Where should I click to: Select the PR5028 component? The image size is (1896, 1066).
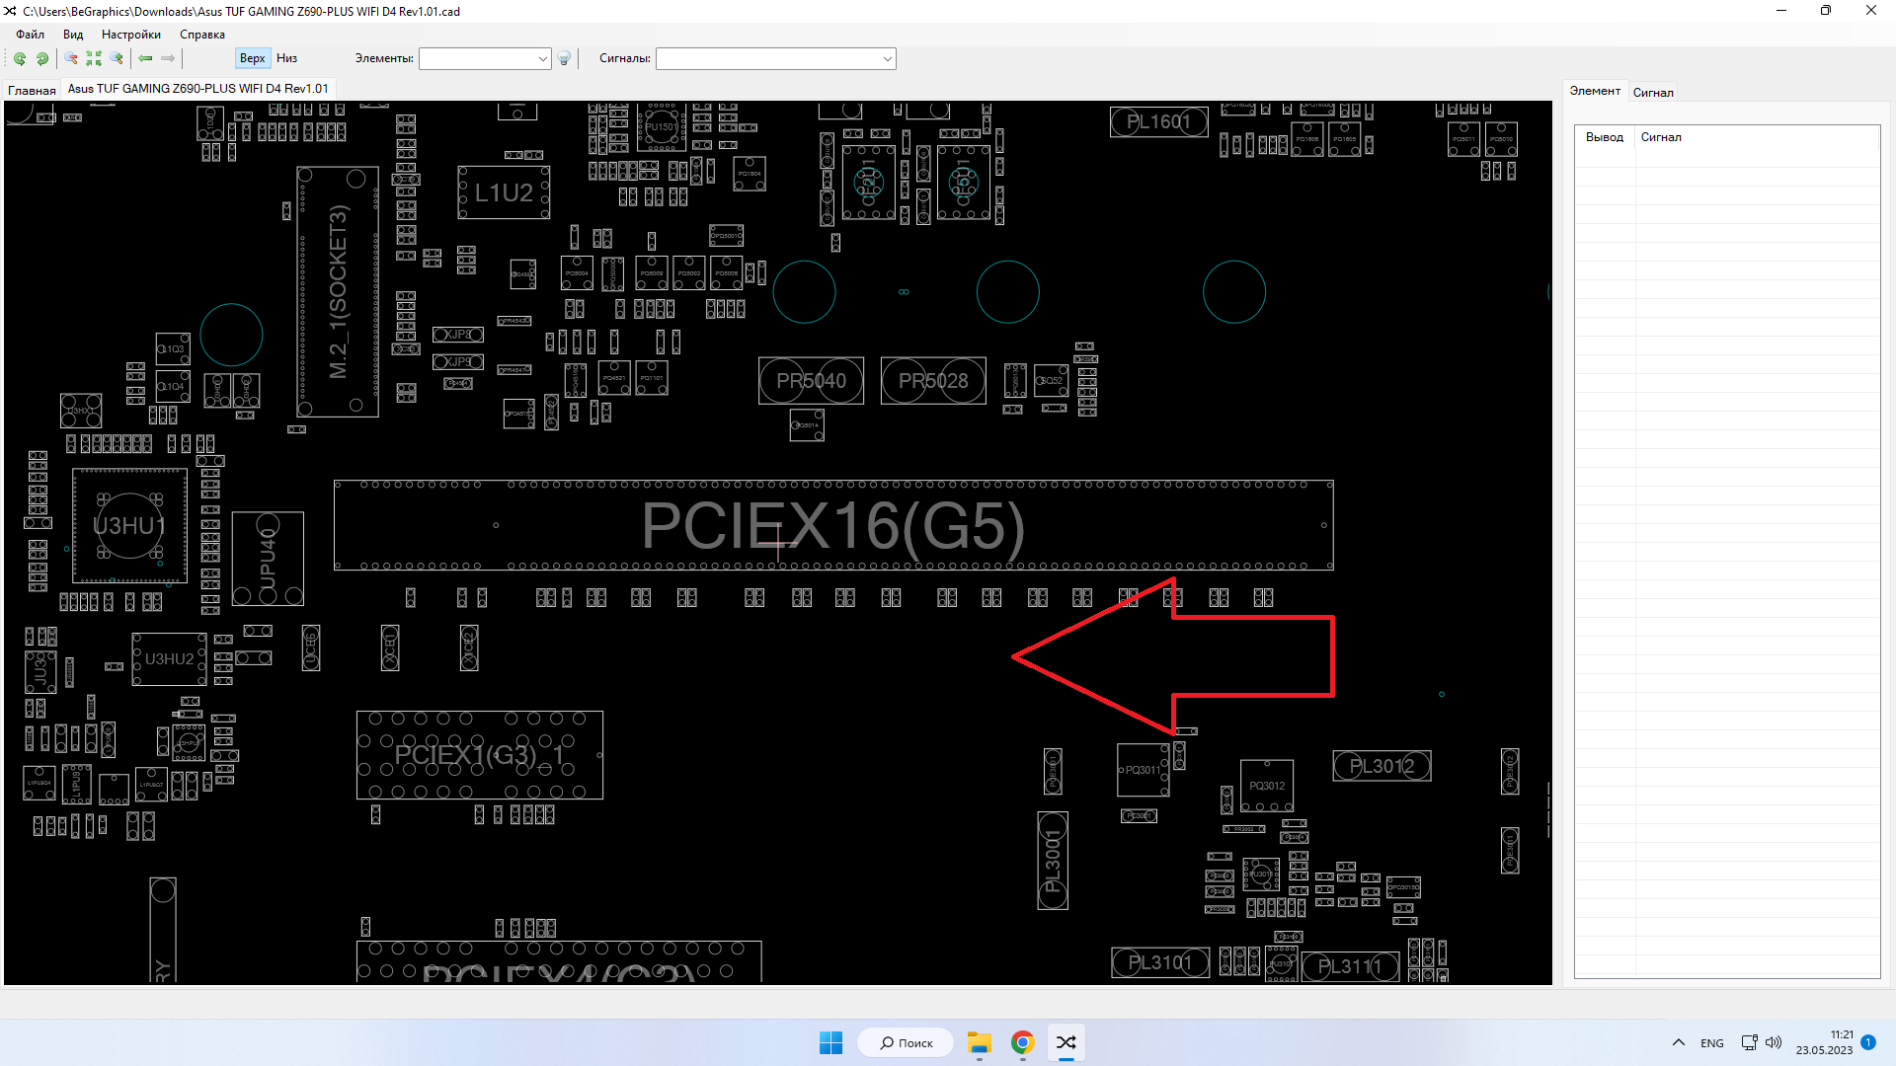(933, 381)
